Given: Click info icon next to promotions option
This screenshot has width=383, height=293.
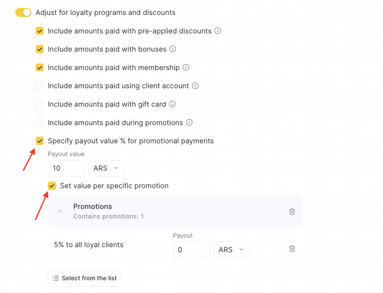Looking at the screenshot, I should 189,123.
